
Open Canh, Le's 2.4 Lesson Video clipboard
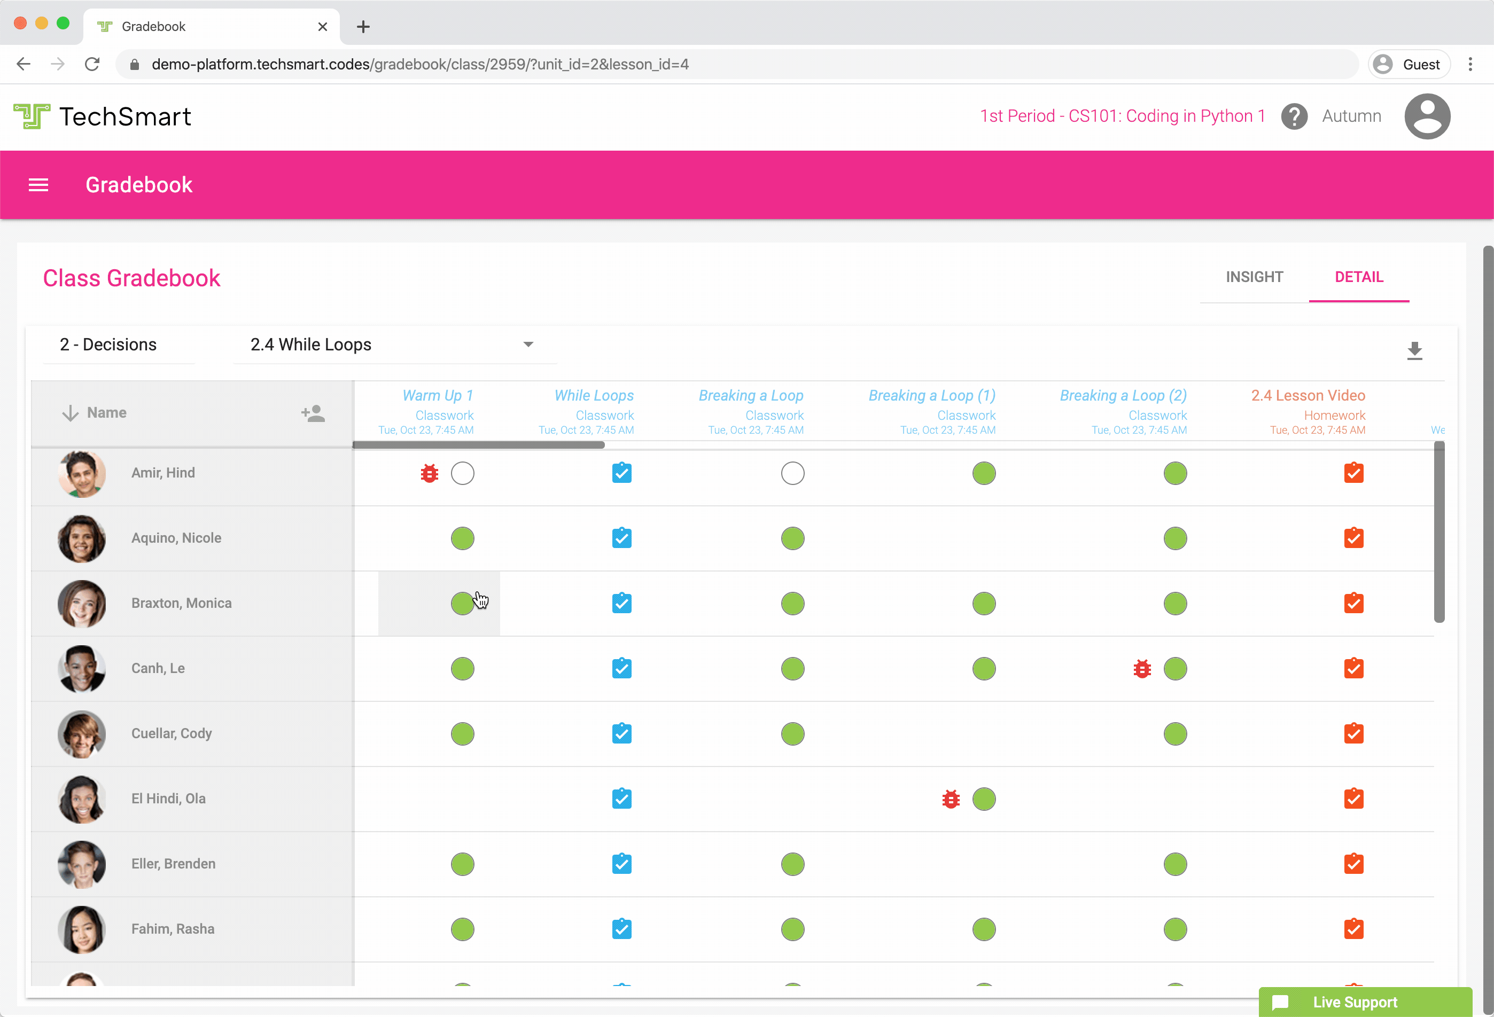(x=1353, y=668)
